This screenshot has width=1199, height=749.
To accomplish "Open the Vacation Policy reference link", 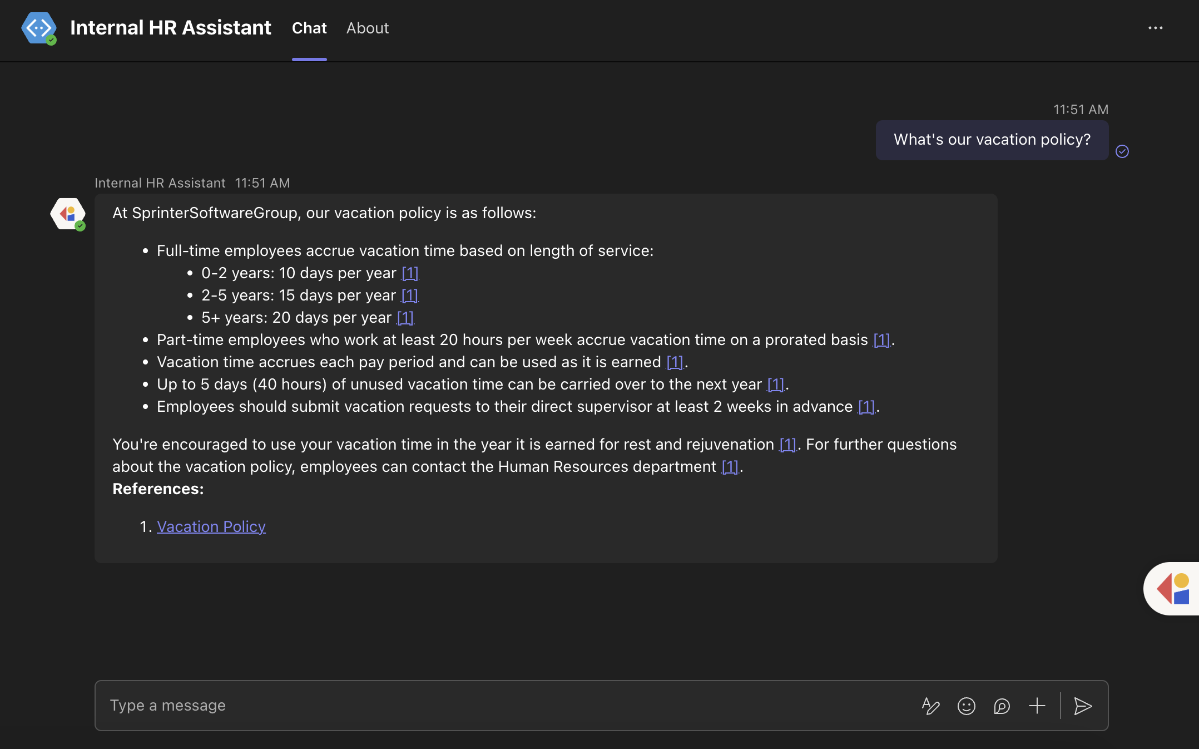I will tap(211, 526).
